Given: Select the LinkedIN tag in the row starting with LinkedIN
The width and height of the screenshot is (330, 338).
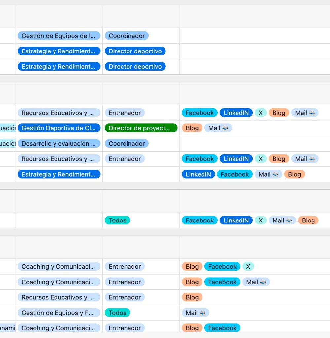Looking at the screenshot, I should point(198,174).
